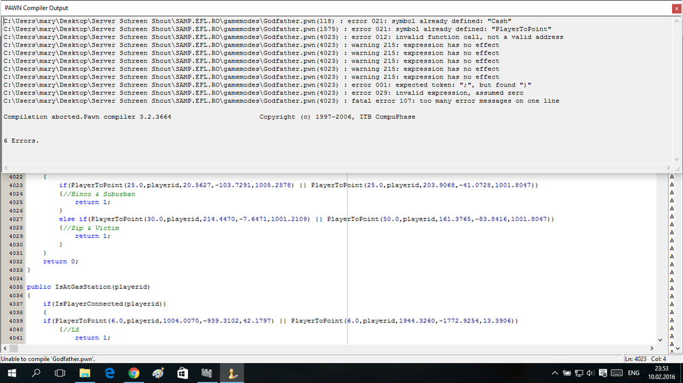683x383 pixels.
Task: Open touch keyboard tray icon
Action: pos(617,373)
